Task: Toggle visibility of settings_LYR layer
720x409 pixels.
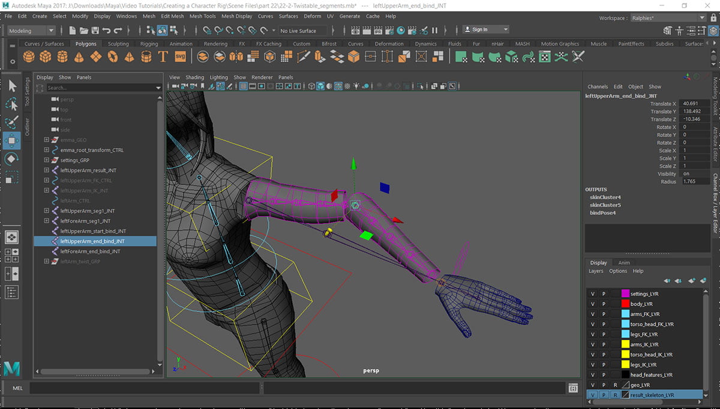Action: tap(593, 294)
